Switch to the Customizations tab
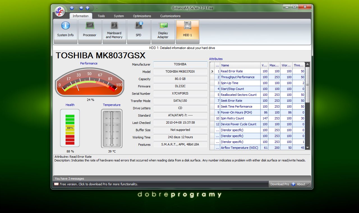The image size is (359, 213). [x=170, y=16]
